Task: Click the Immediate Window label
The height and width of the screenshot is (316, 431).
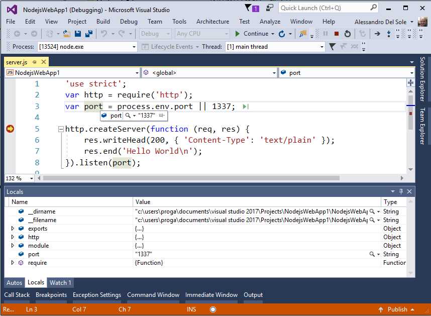Action: click(x=211, y=295)
